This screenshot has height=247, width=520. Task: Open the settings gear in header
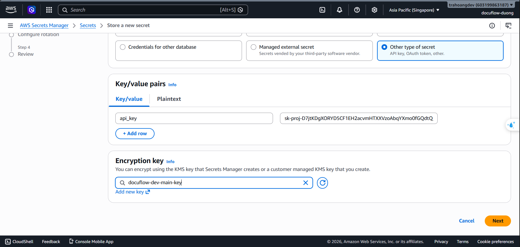[374, 10]
